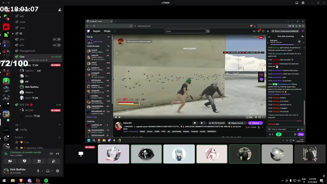Open the Seguito tab on Twitch
This screenshot has height=184, width=327.
tap(97, 31)
